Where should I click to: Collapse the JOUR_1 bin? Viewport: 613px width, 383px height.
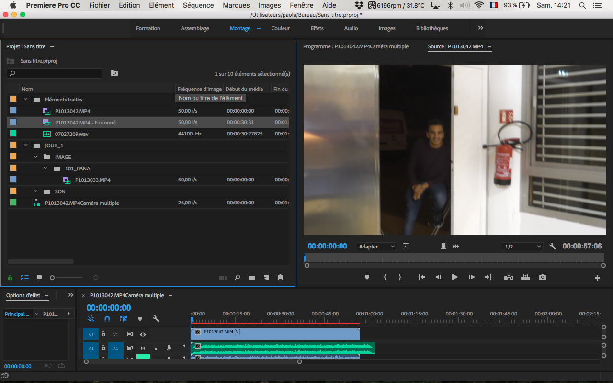26,146
